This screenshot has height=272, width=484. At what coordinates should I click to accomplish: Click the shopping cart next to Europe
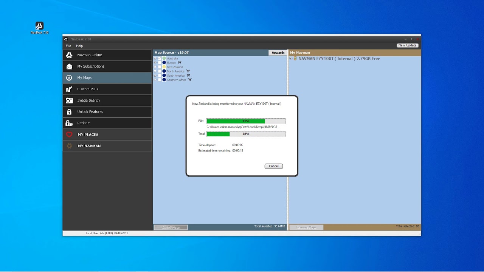[179, 63]
